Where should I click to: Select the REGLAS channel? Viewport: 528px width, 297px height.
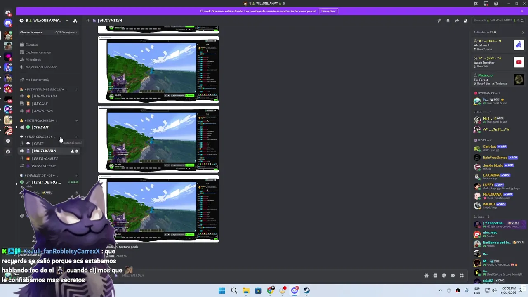pyautogui.click(x=49, y=104)
